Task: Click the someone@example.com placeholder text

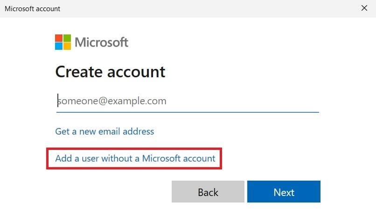Action: (112, 101)
